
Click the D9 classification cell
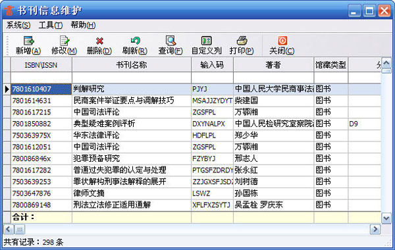click(x=364, y=124)
